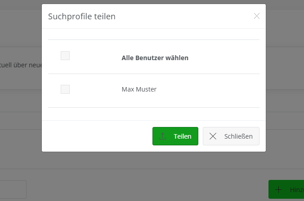Viewport: 304px width, 201px height.
Task: Click the 'Alle Benutzer wählen' label text
Action: tap(155, 58)
